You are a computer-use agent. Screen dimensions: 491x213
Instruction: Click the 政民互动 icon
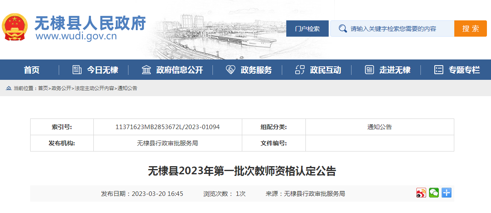[300, 70]
